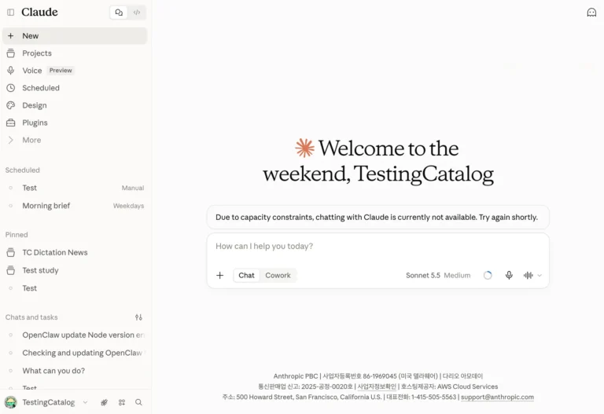This screenshot has width=604, height=414.
Task: Open pinned project Test study
Action: click(x=75, y=270)
